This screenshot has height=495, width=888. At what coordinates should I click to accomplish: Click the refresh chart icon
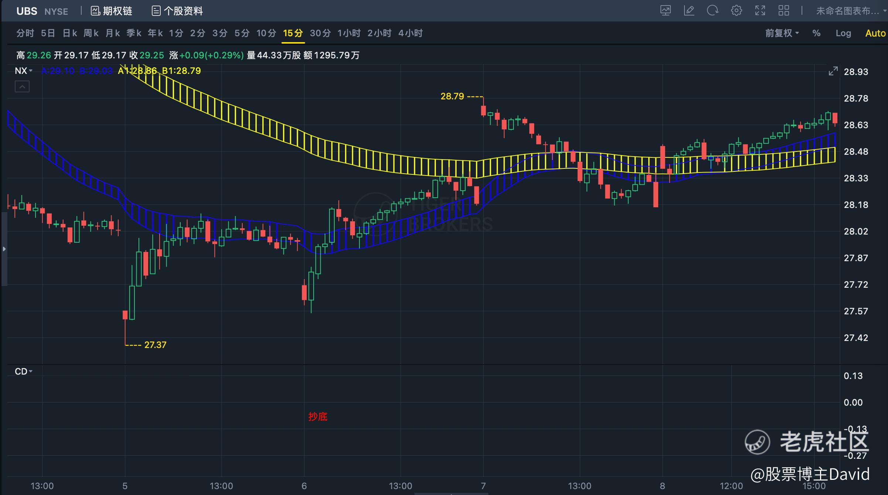point(713,11)
